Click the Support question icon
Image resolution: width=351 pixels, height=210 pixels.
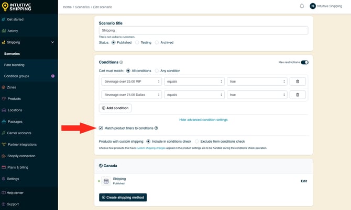click(4, 204)
